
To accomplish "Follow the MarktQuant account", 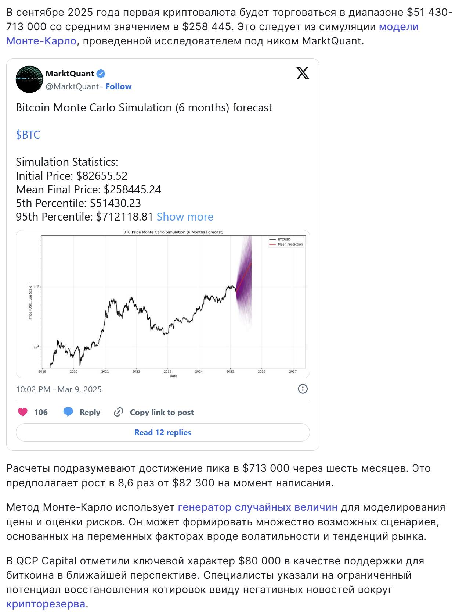I will coord(118,86).
